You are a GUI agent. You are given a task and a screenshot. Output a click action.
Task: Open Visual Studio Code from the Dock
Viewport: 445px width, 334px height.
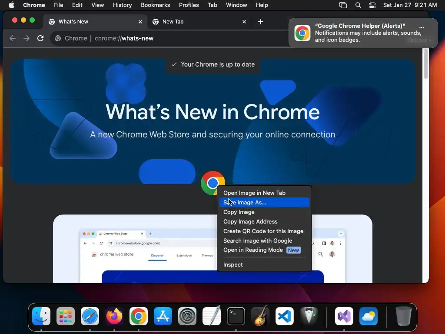coord(285,316)
